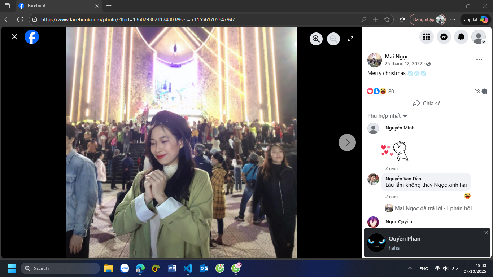Open Zalo from the taskbar

click(x=125, y=268)
